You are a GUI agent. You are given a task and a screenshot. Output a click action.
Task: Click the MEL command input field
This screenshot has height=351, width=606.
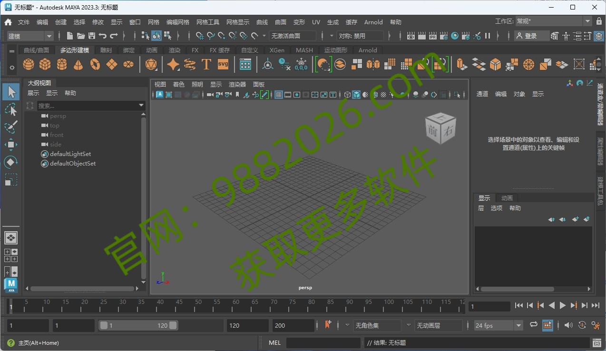pyautogui.click(x=323, y=343)
